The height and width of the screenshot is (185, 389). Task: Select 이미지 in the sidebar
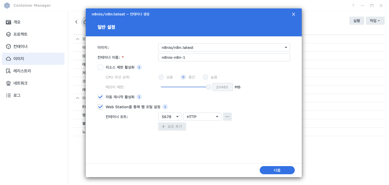33,59
